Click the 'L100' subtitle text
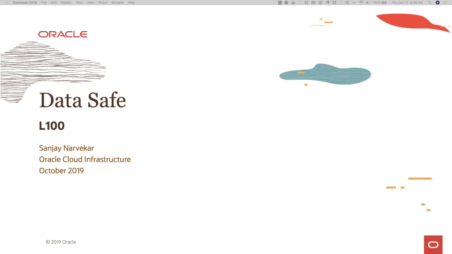Image resolution: width=452 pixels, height=254 pixels. pyautogui.click(x=52, y=126)
